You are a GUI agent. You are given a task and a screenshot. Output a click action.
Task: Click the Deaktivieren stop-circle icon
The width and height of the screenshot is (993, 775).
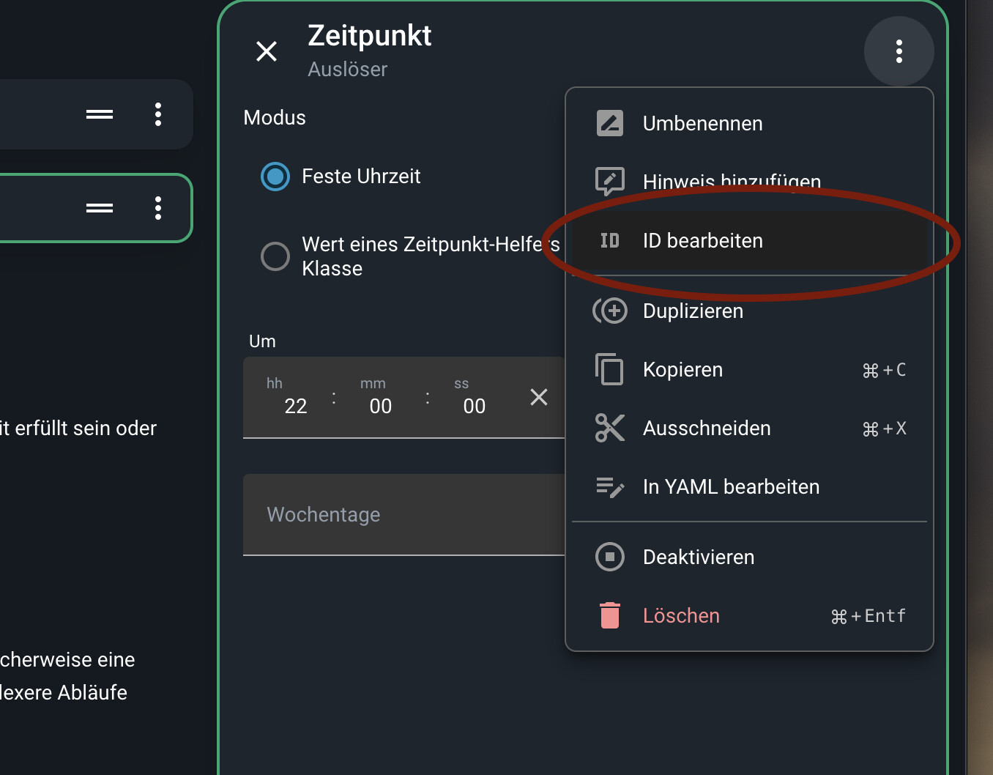pos(610,557)
